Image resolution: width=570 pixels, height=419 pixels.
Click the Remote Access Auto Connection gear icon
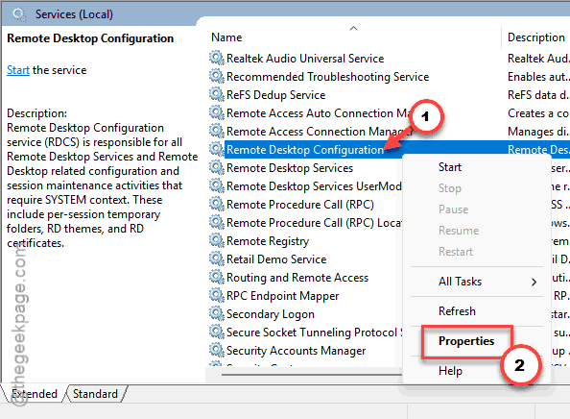(217, 112)
